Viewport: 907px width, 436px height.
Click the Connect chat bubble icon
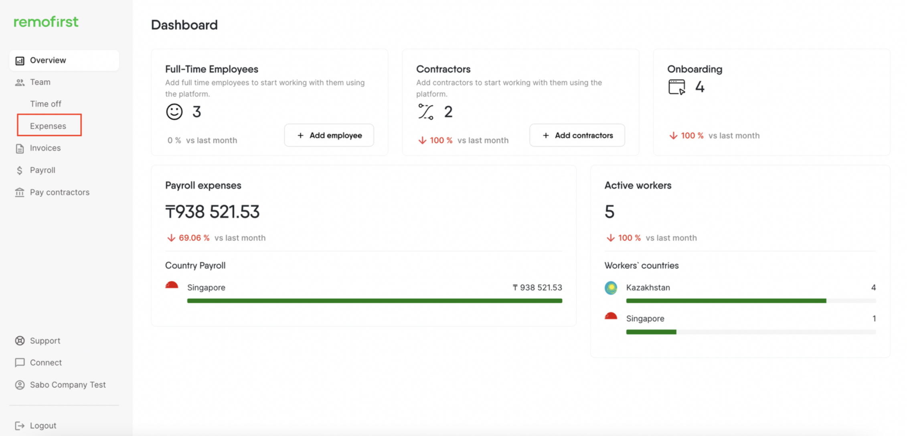click(x=20, y=363)
